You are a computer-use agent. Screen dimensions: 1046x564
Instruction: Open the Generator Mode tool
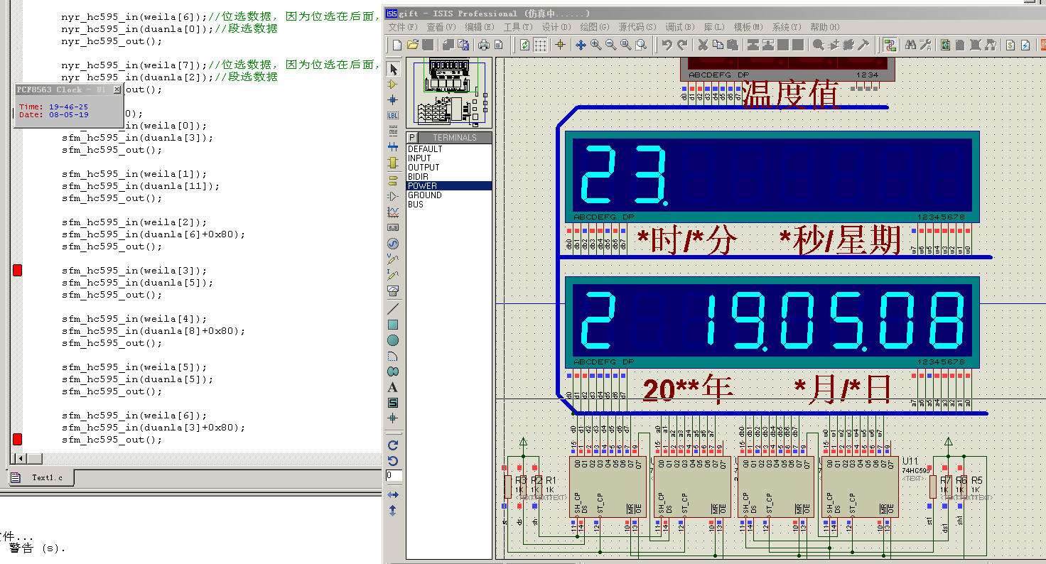393,244
